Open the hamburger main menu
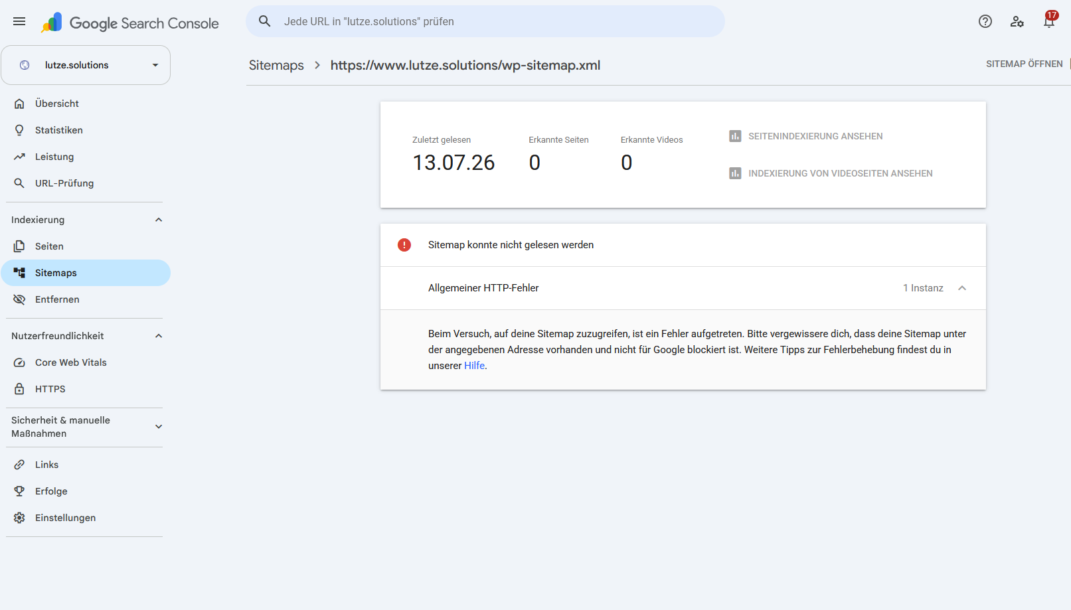This screenshot has width=1071, height=610. 19,21
